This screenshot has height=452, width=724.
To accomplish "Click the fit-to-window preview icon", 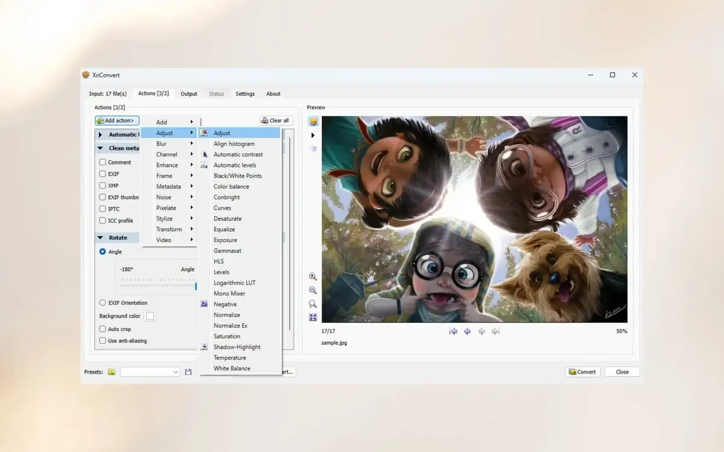I will coord(313,318).
